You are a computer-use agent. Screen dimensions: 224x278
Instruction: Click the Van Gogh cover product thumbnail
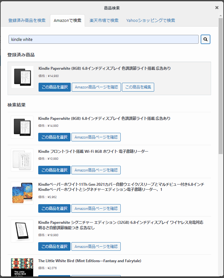click(x=22, y=193)
